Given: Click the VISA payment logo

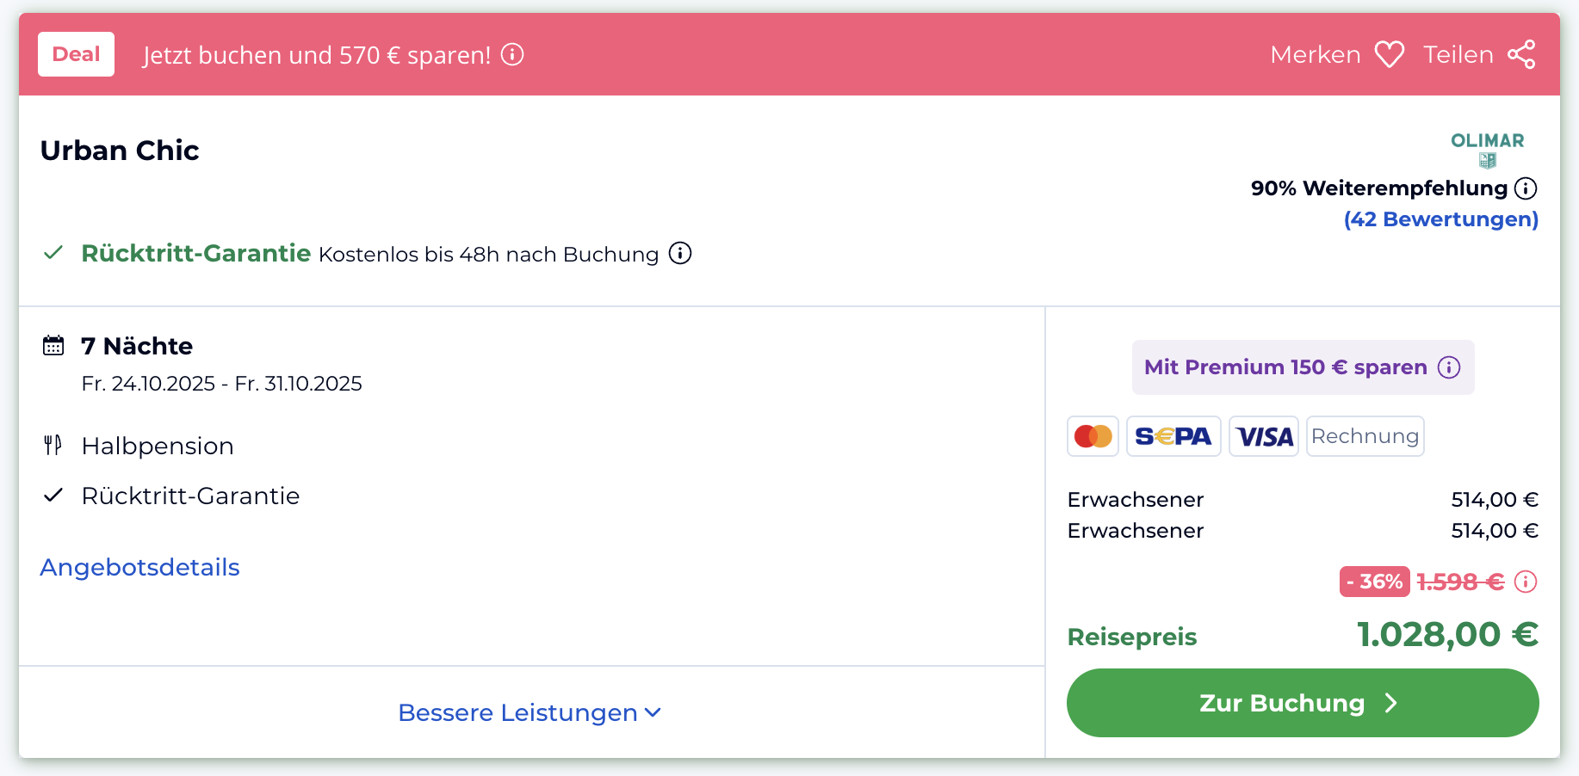Looking at the screenshot, I should coord(1263,436).
